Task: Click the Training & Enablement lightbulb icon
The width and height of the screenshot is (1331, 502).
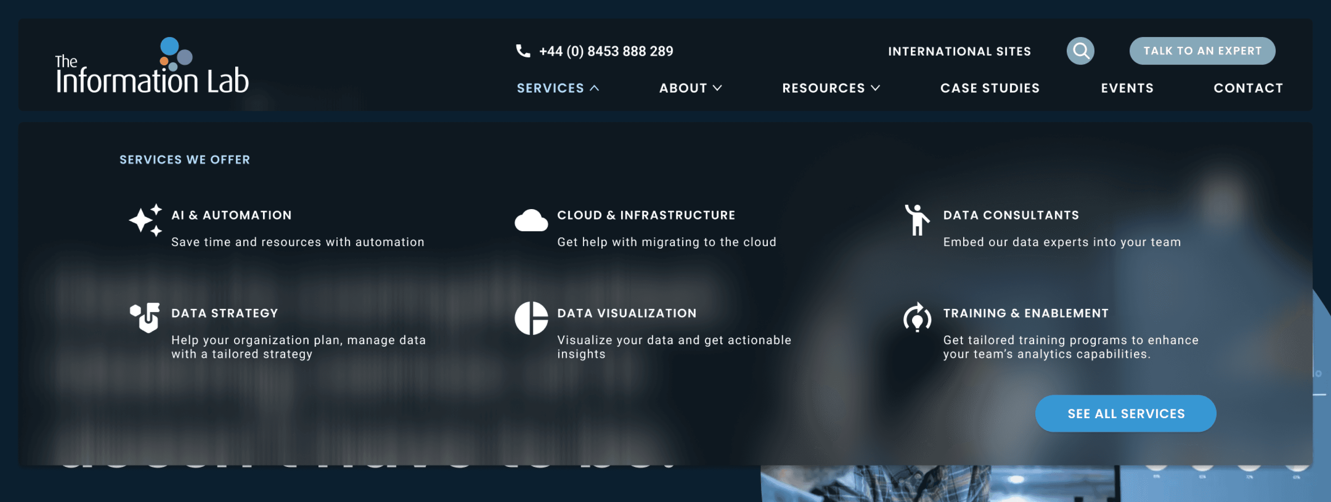Action: tap(916, 317)
